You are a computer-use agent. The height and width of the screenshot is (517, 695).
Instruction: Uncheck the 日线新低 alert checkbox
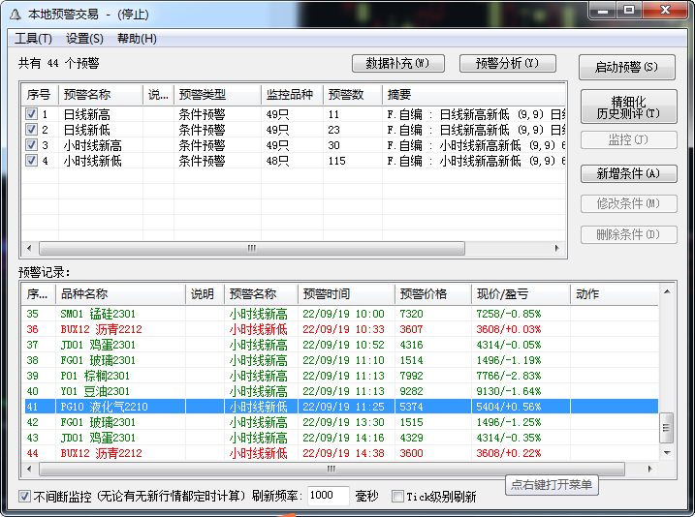pyautogui.click(x=31, y=130)
